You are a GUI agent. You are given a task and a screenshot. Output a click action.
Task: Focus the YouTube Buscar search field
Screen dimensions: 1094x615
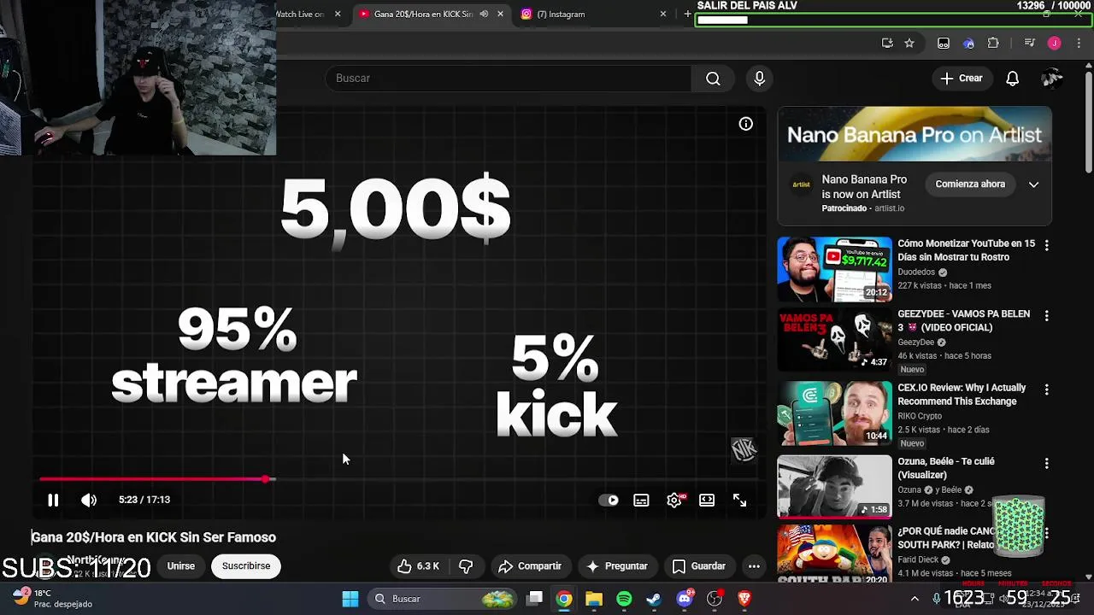pyautogui.click(x=509, y=79)
